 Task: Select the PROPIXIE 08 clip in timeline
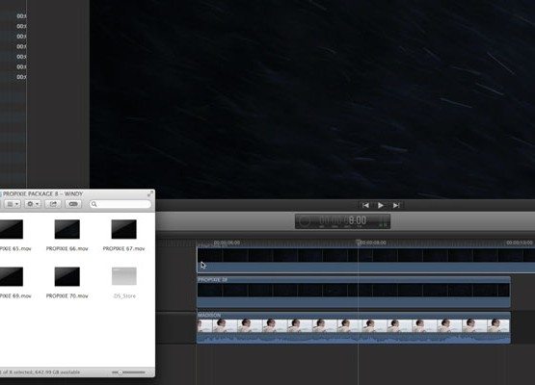[x=354, y=292]
